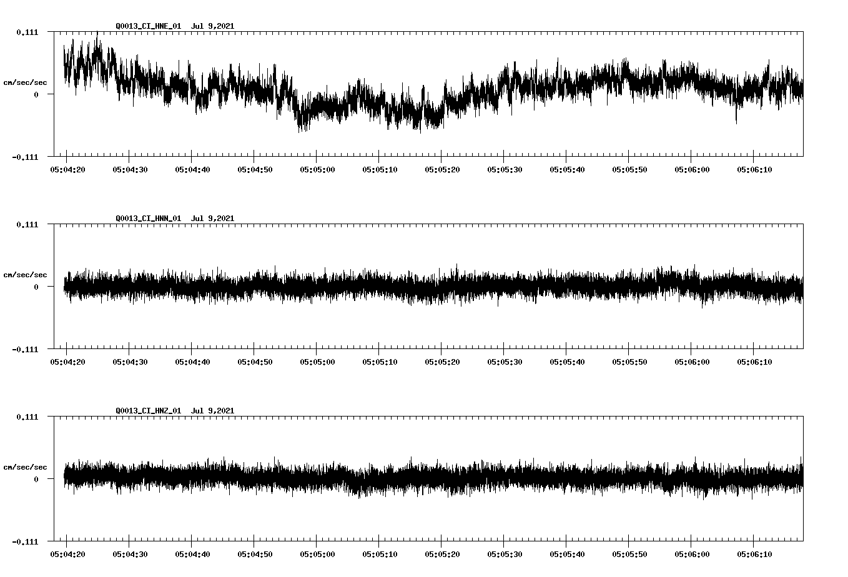The height and width of the screenshot is (577, 848).
Task: Click the HNE waveform trace near 05:05:00
Action: 317,107
